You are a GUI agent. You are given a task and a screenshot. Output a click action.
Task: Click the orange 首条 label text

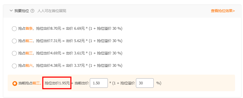coord(29,29)
